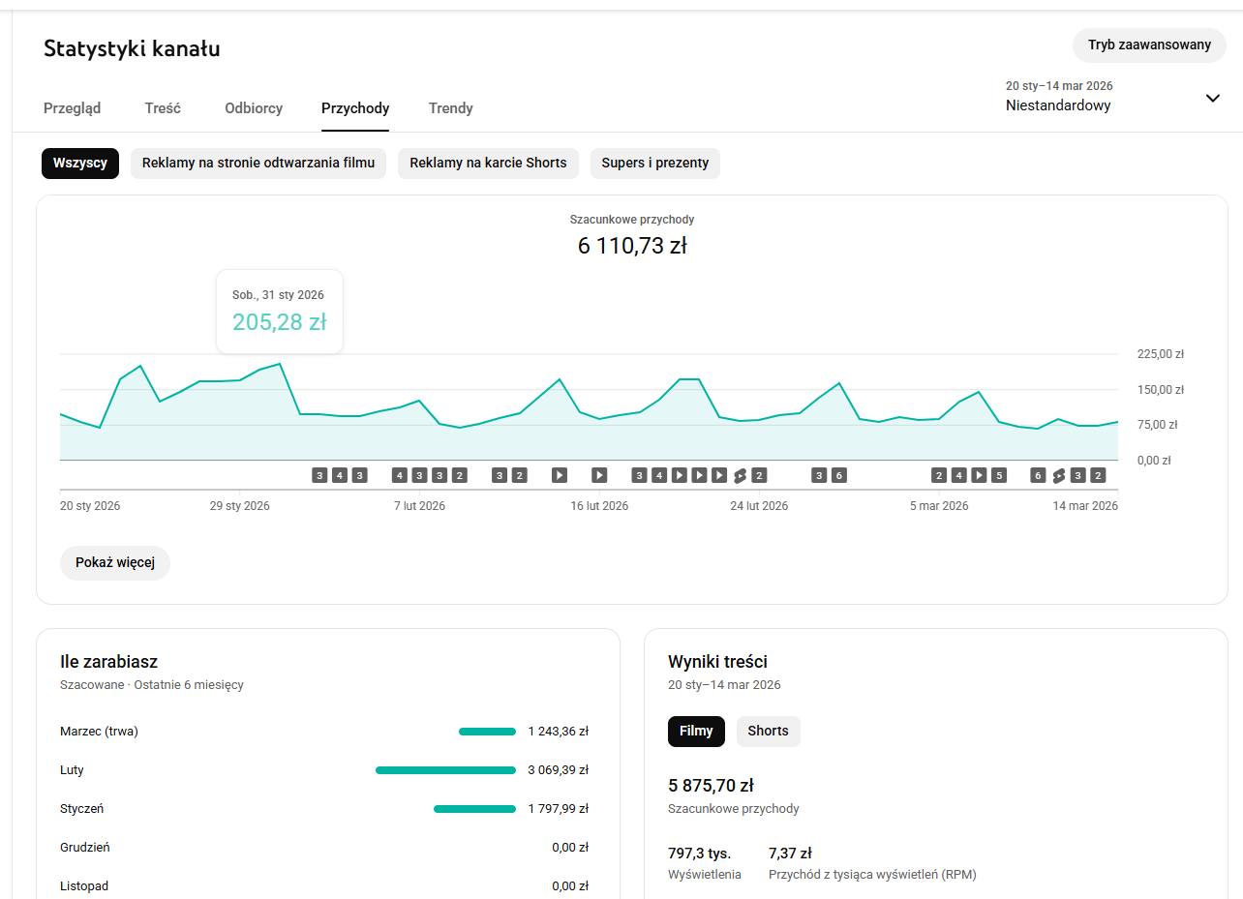Image resolution: width=1243 pixels, height=899 pixels.
Task: Click the Luty earnings bar
Action: pyautogui.click(x=445, y=770)
